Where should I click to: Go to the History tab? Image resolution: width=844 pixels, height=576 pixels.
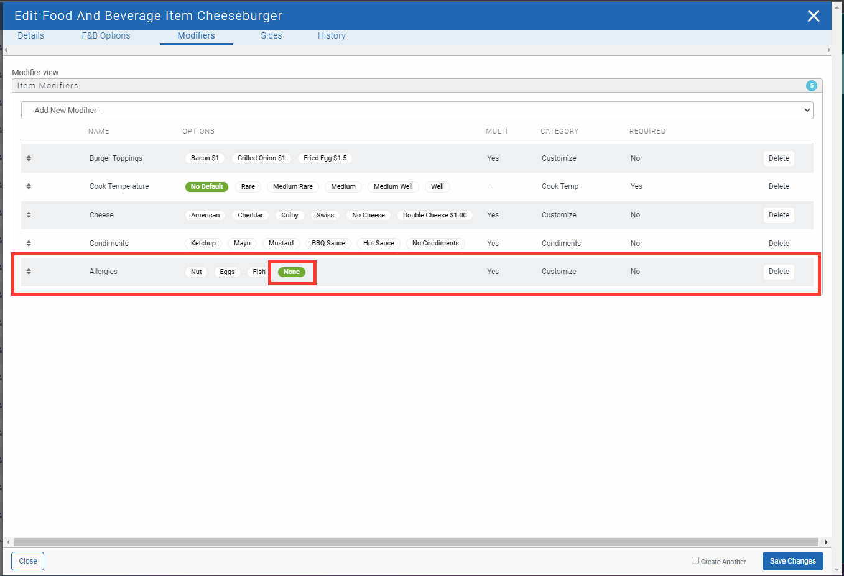point(332,36)
